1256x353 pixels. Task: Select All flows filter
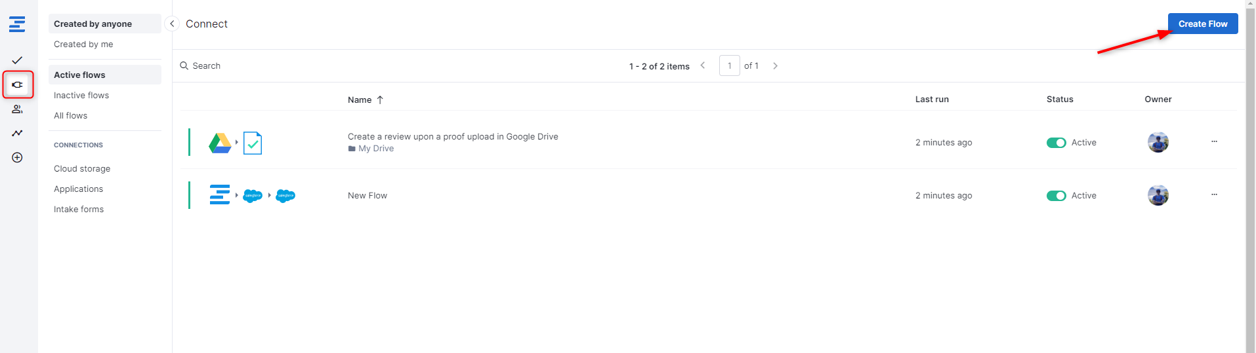pos(105,115)
